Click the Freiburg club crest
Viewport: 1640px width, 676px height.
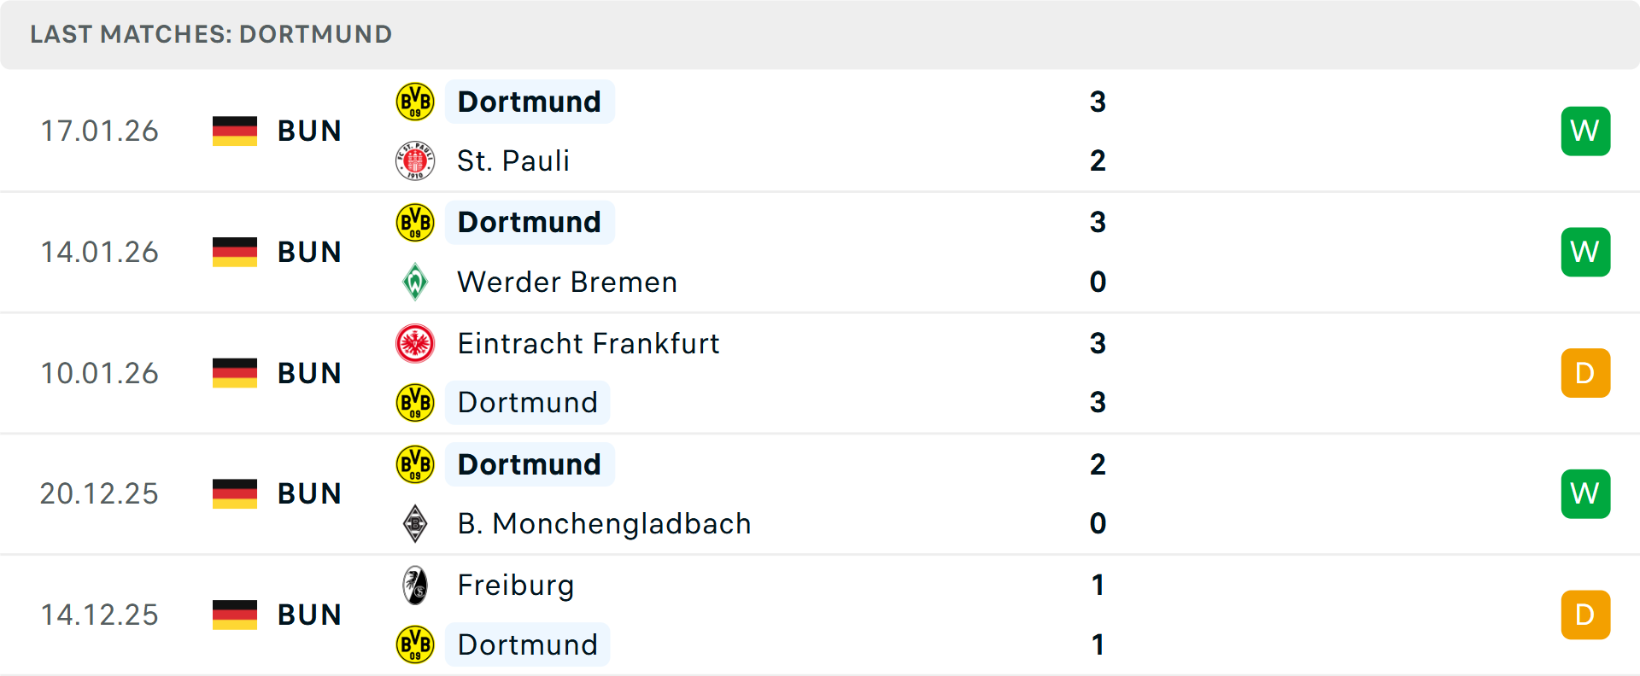415,586
